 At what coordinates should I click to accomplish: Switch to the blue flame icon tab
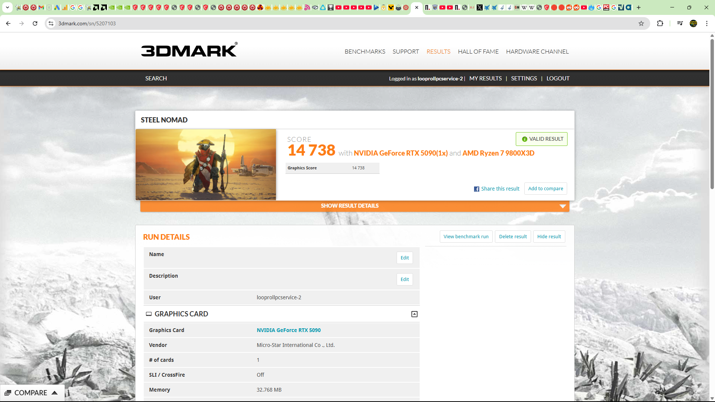(591, 7)
